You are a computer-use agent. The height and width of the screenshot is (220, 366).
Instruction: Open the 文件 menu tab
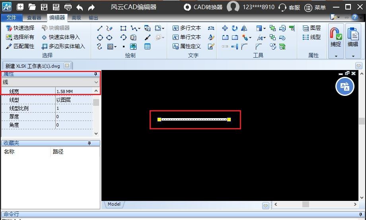[x=11, y=18]
